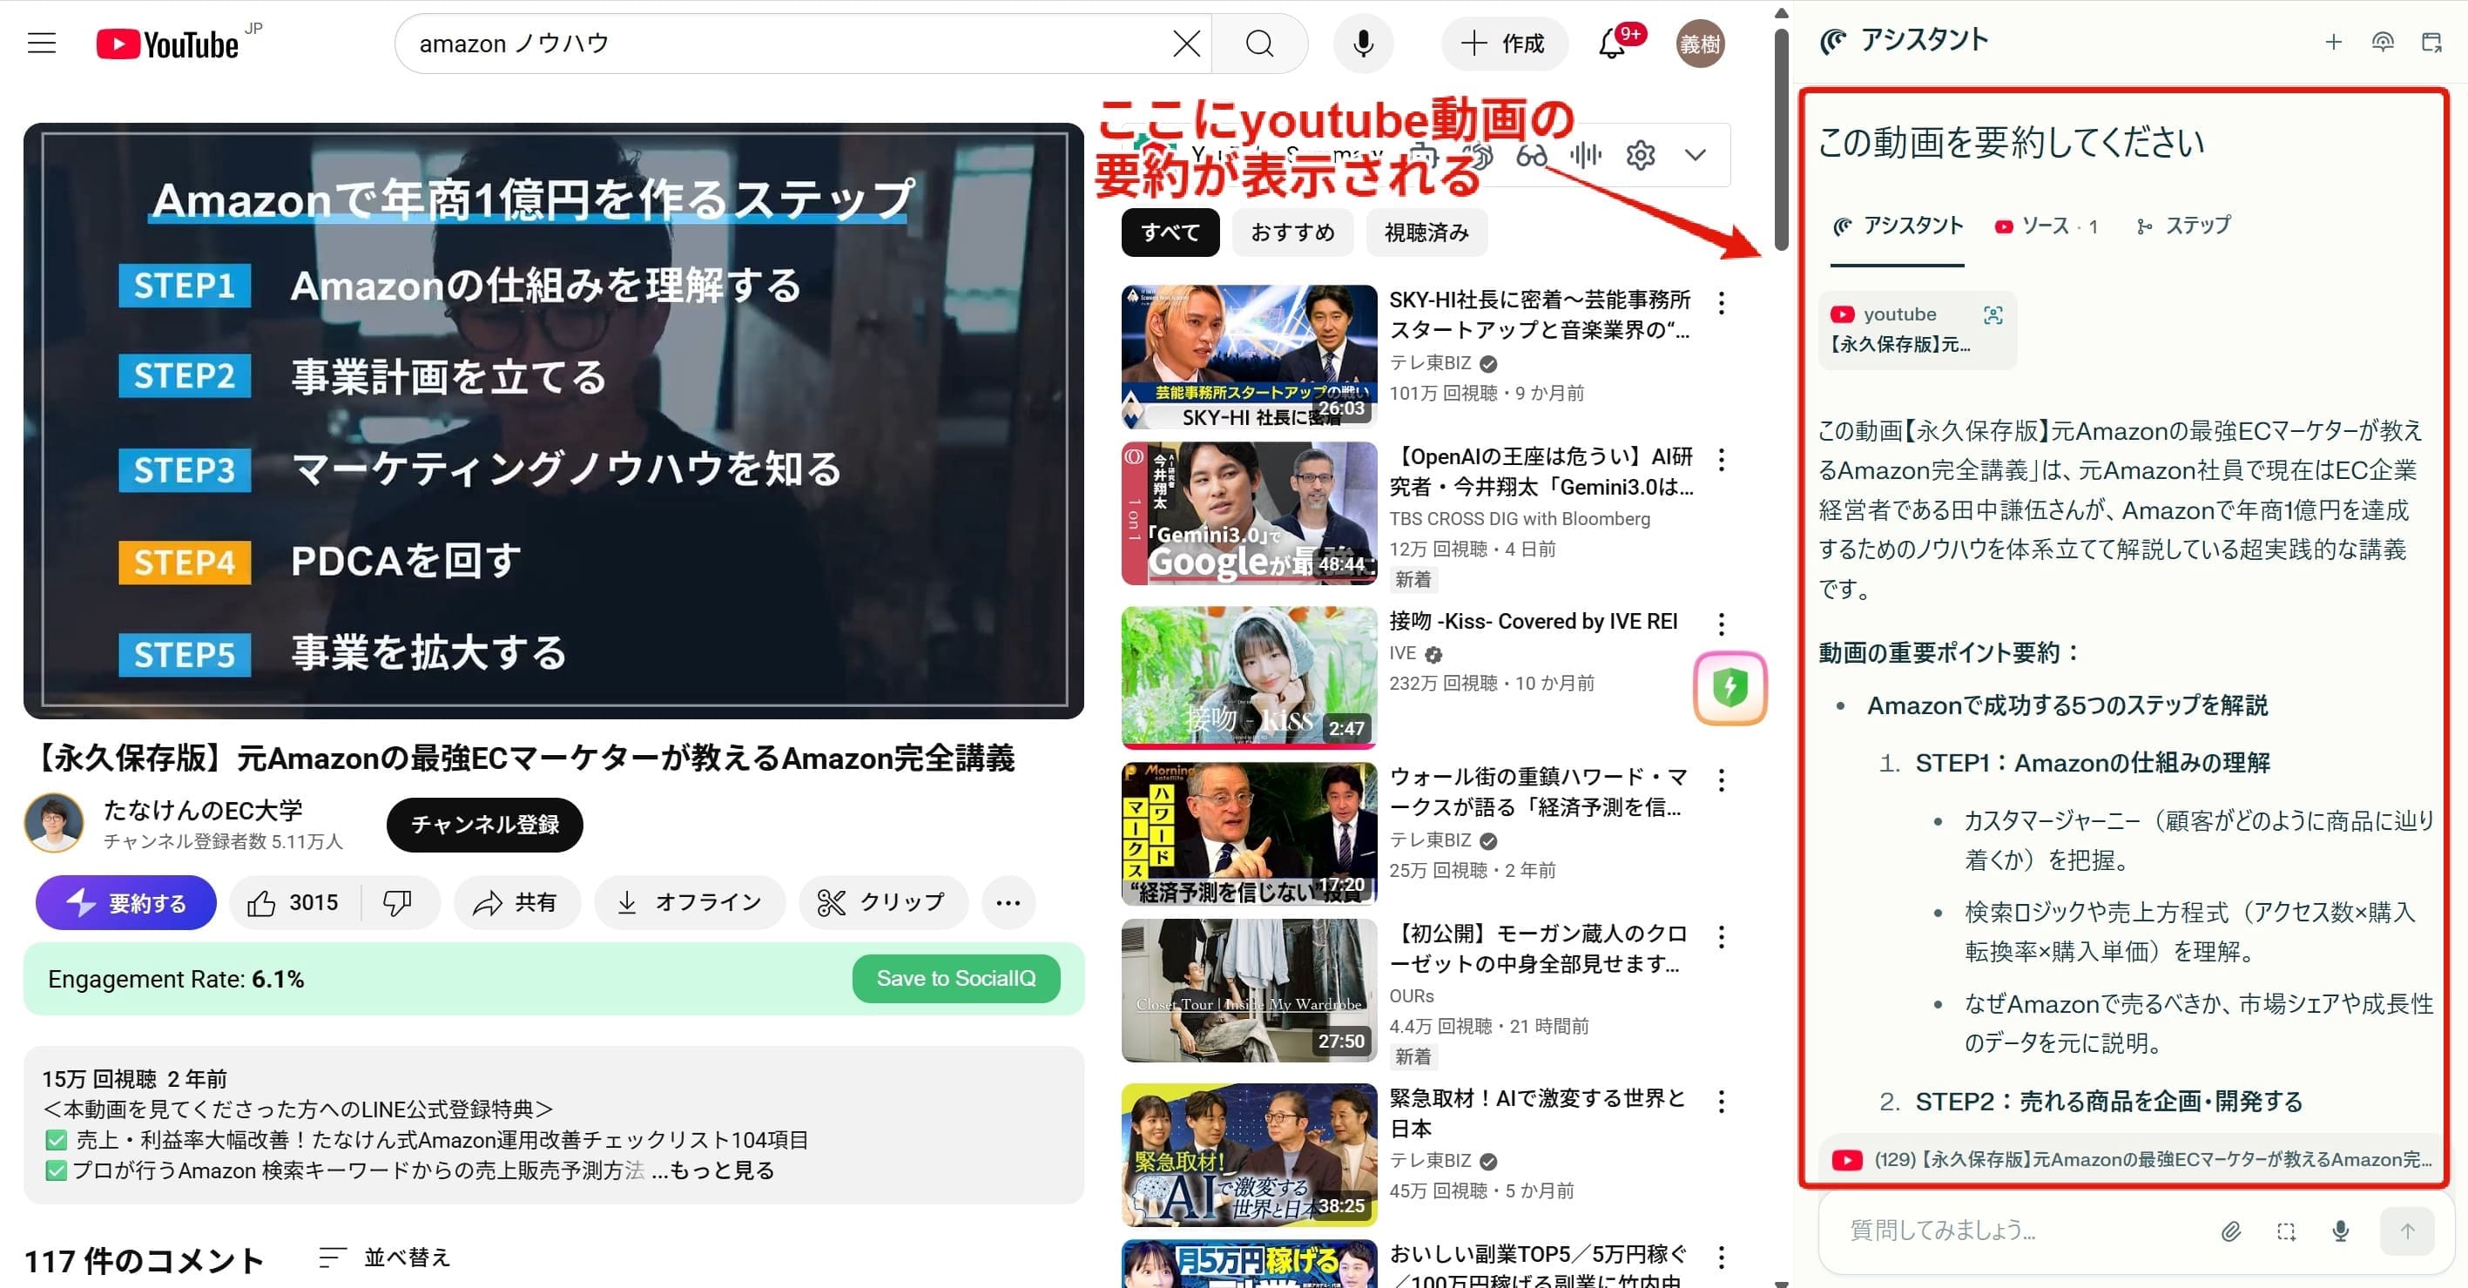2468x1288 pixels.
Task: Clear the search box with X
Action: (1186, 44)
